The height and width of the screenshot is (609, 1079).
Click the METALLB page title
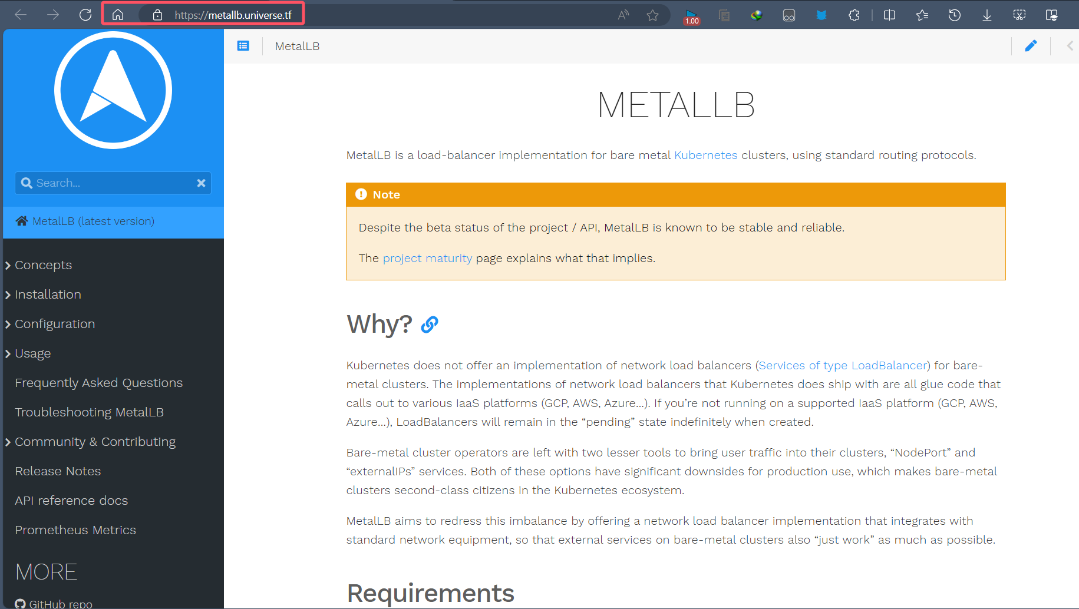(676, 105)
